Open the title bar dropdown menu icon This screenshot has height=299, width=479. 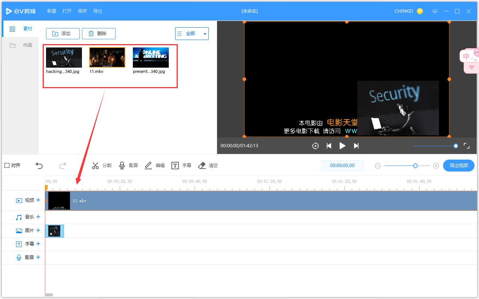point(435,11)
